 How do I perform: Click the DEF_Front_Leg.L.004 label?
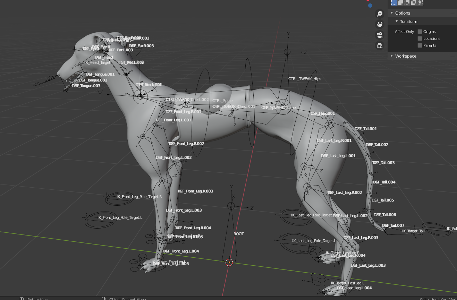[x=181, y=251]
